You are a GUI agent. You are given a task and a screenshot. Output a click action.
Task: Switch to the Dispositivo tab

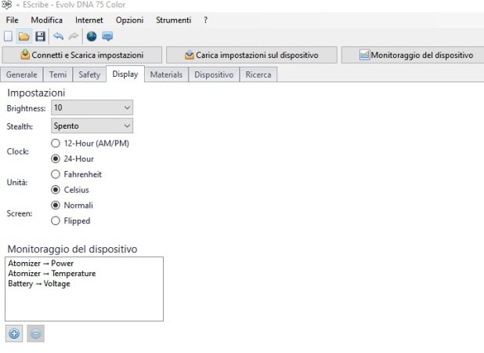(x=214, y=75)
